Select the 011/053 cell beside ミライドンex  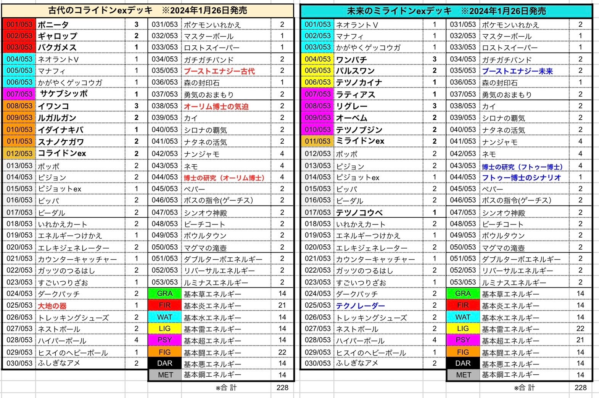click(317, 141)
